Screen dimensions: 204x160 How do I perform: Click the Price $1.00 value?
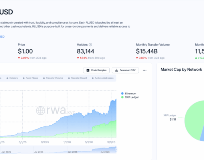click(x=25, y=51)
